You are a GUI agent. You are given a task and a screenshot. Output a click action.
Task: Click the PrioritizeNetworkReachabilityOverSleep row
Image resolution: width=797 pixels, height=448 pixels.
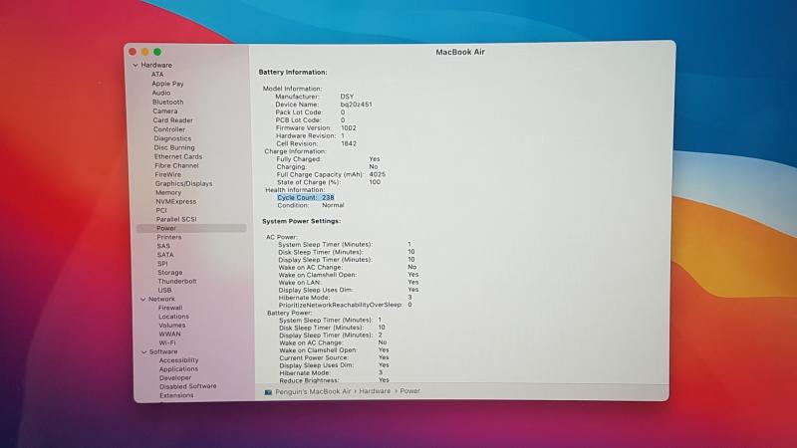click(x=345, y=305)
